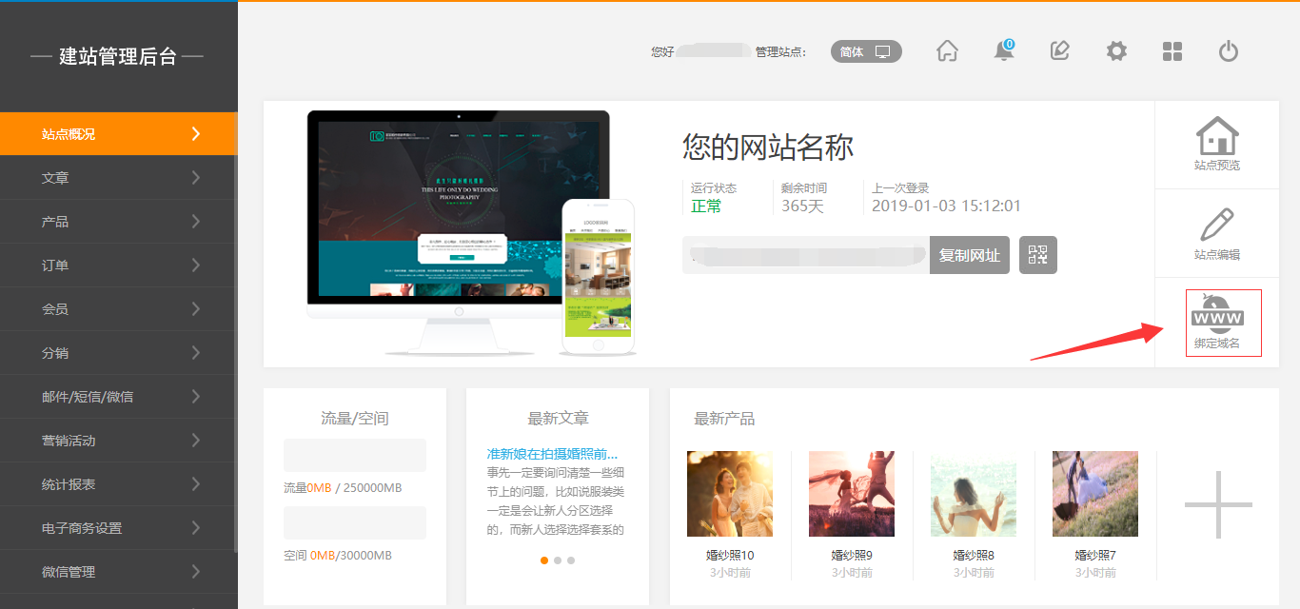Click 绑定域名 www icon
The width and height of the screenshot is (1300, 609).
pos(1217,323)
